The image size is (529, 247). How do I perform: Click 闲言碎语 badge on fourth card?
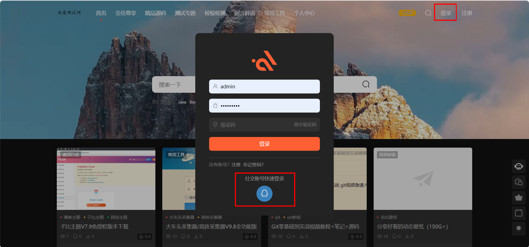tap(387, 155)
